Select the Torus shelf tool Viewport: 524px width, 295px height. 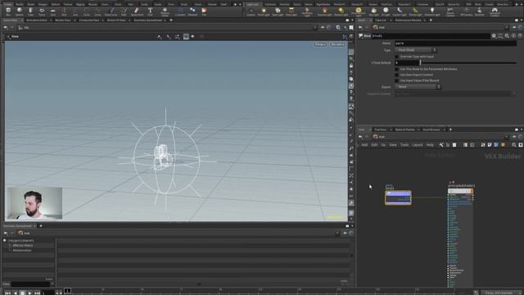(42, 11)
